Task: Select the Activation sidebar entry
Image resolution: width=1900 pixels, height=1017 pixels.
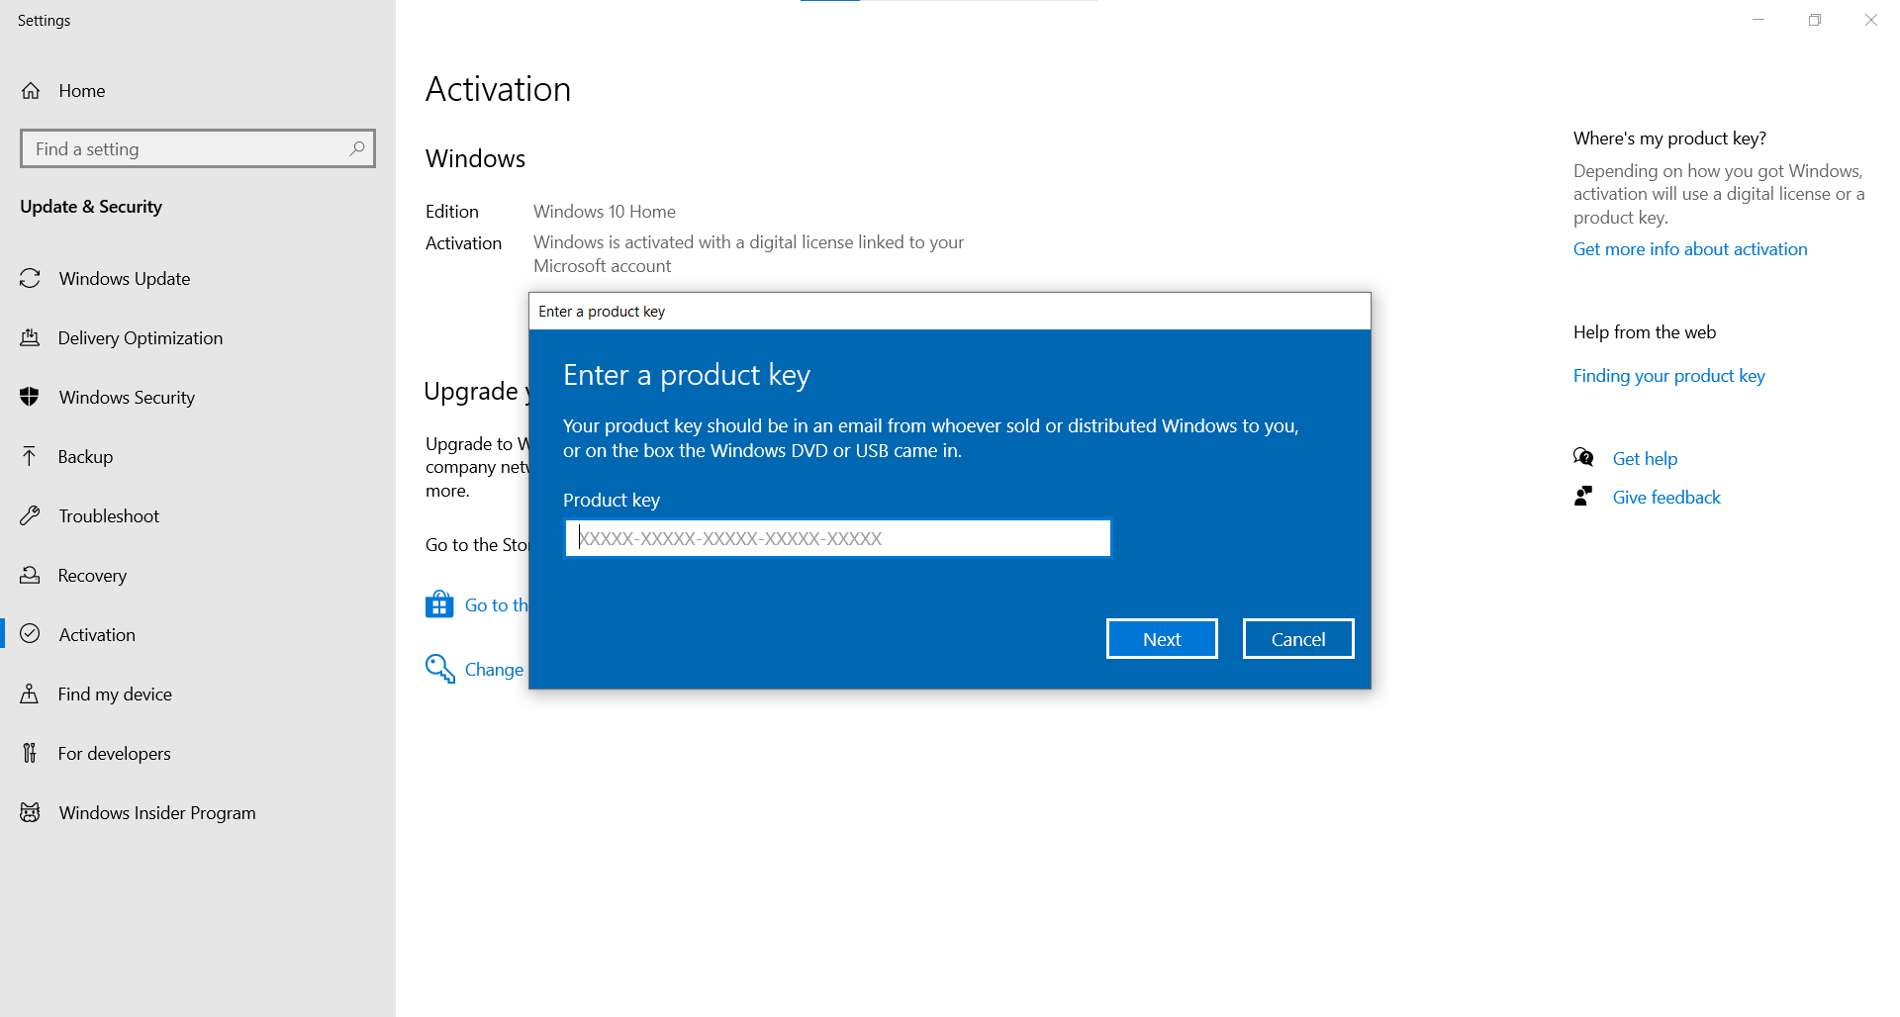Action: (x=198, y=635)
